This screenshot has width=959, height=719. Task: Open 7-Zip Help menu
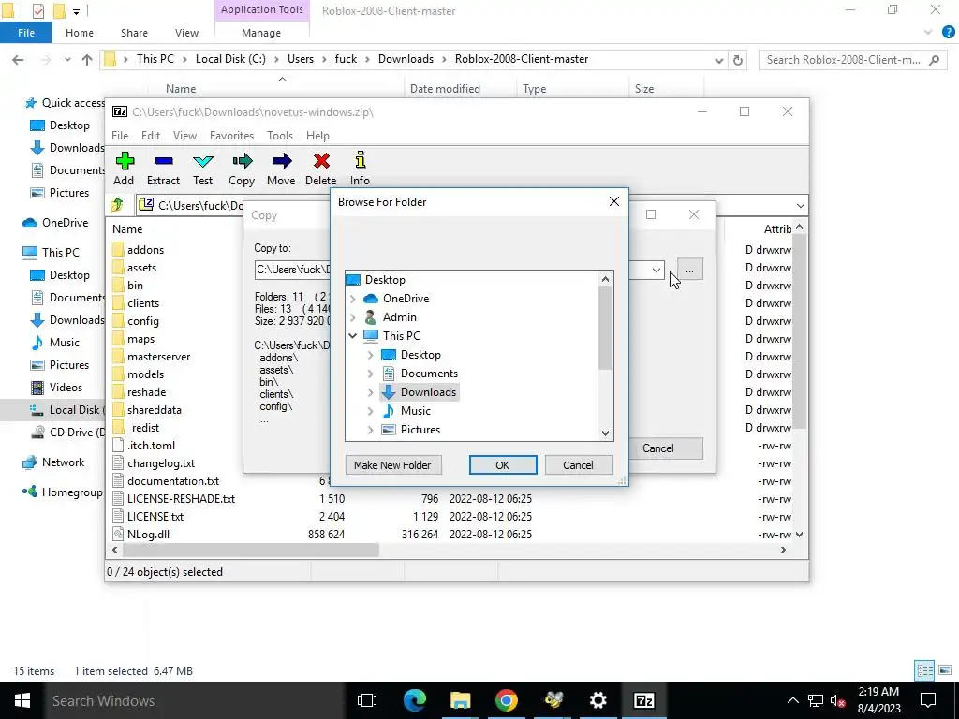(x=317, y=136)
